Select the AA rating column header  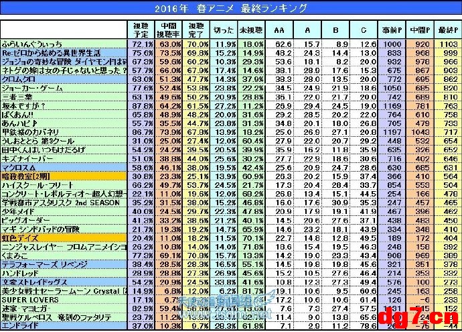click(279, 30)
